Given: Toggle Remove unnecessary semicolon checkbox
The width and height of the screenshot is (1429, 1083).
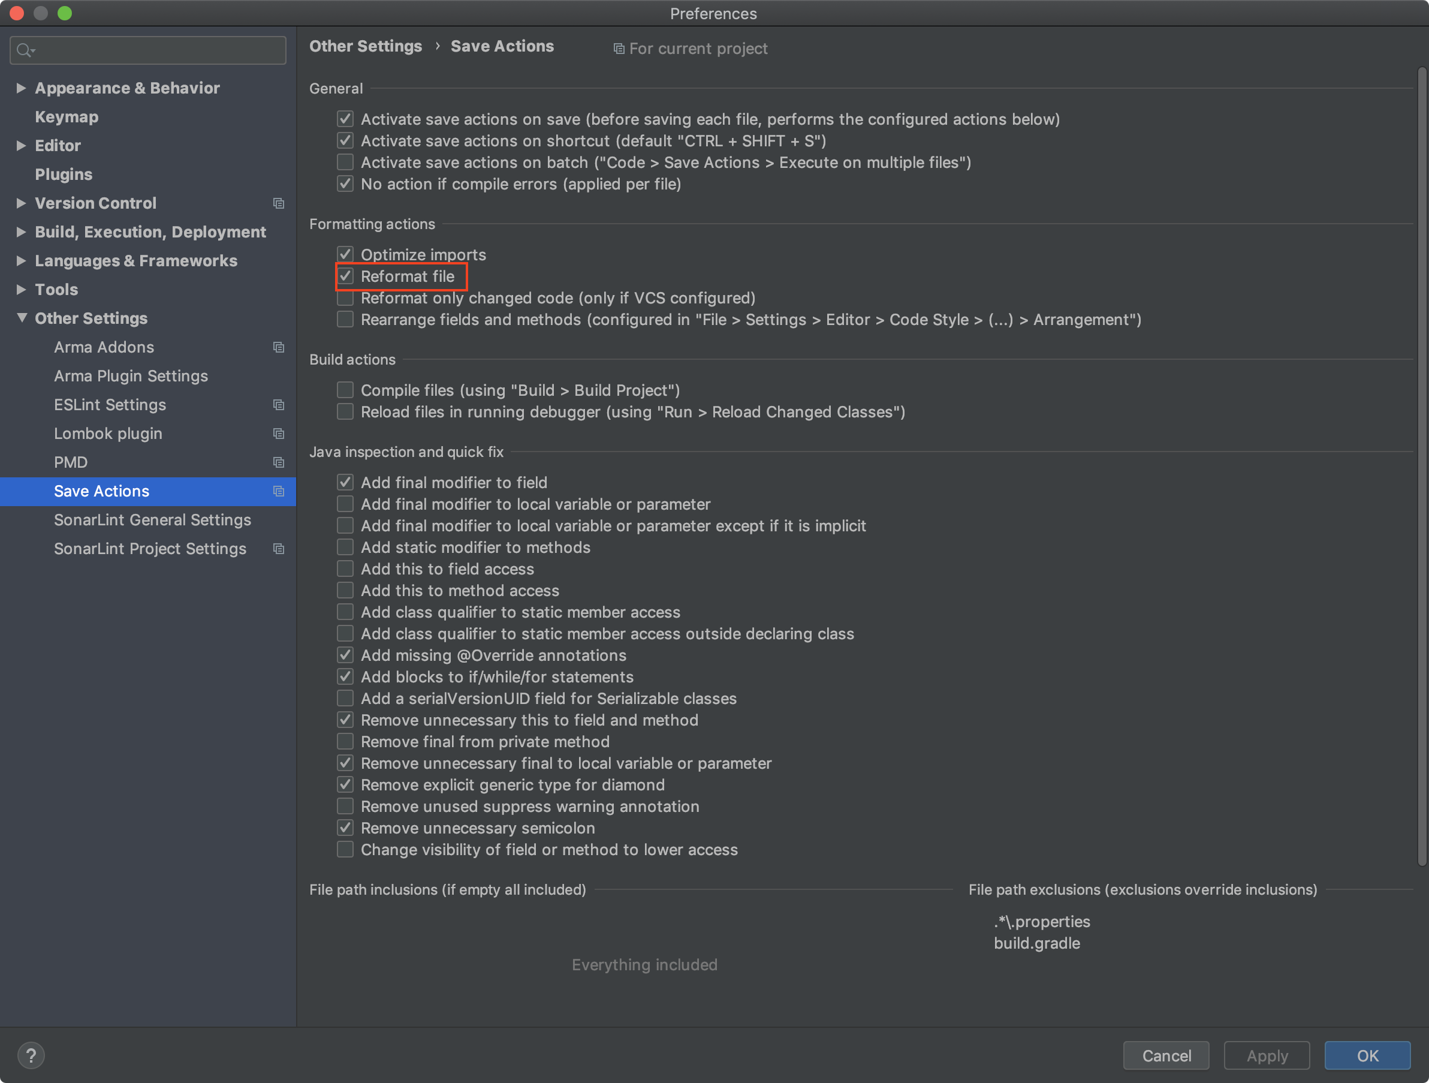Looking at the screenshot, I should pyautogui.click(x=345, y=828).
